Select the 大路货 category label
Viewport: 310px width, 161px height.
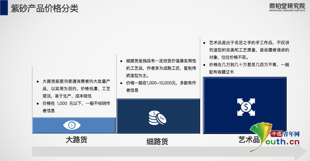(x=76, y=139)
